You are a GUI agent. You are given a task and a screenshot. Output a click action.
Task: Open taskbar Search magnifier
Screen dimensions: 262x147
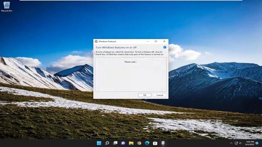107,143
